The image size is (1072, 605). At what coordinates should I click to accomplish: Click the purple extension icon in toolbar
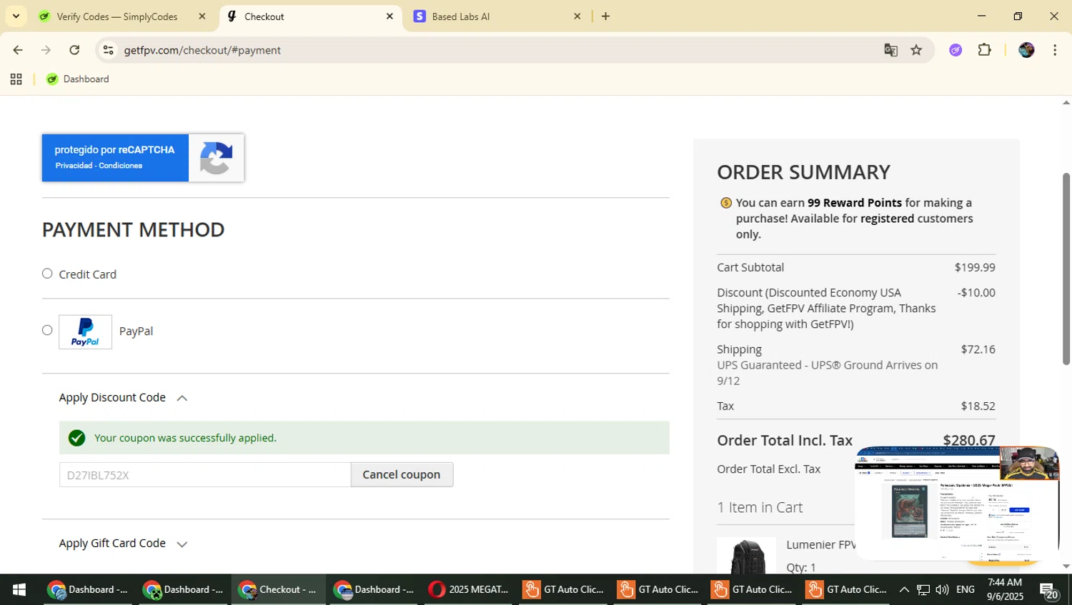coord(956,50)
